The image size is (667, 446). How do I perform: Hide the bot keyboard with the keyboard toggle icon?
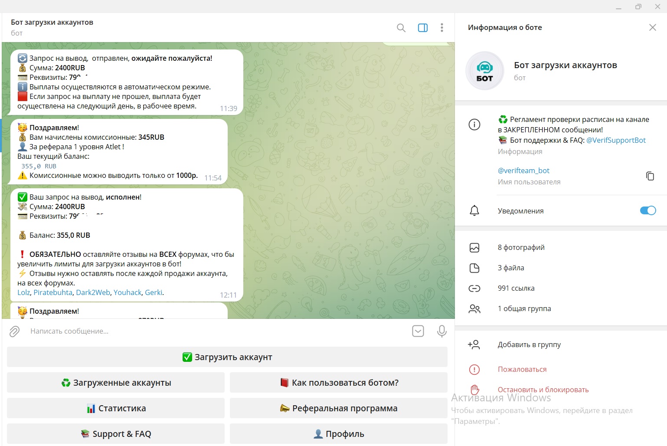pos(418,331)
